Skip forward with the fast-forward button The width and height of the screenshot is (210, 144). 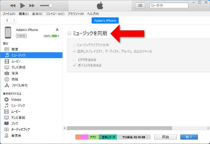tap(32, 6)
